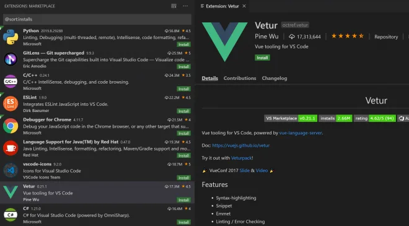Click the Vetur star rating in header

pyautogui.click(x=348, y=36)
